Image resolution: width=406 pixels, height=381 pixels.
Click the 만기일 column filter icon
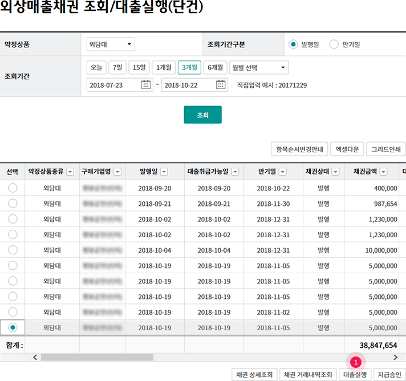(x=294, y=172)
